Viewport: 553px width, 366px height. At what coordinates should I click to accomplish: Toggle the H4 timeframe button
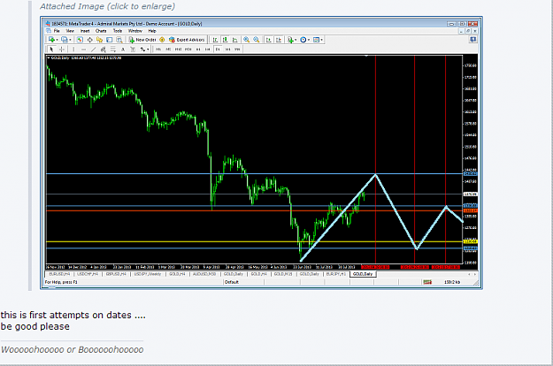(208, 50)
